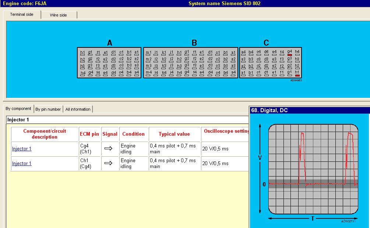
Task: Click the signal arrow in Ch1 (Cg4) row
Action: tap(108, 163)
